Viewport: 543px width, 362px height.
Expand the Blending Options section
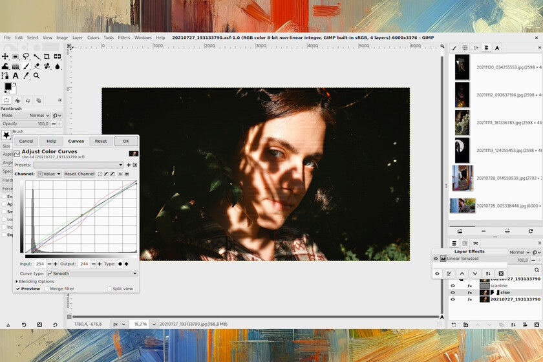coord(17,281)
